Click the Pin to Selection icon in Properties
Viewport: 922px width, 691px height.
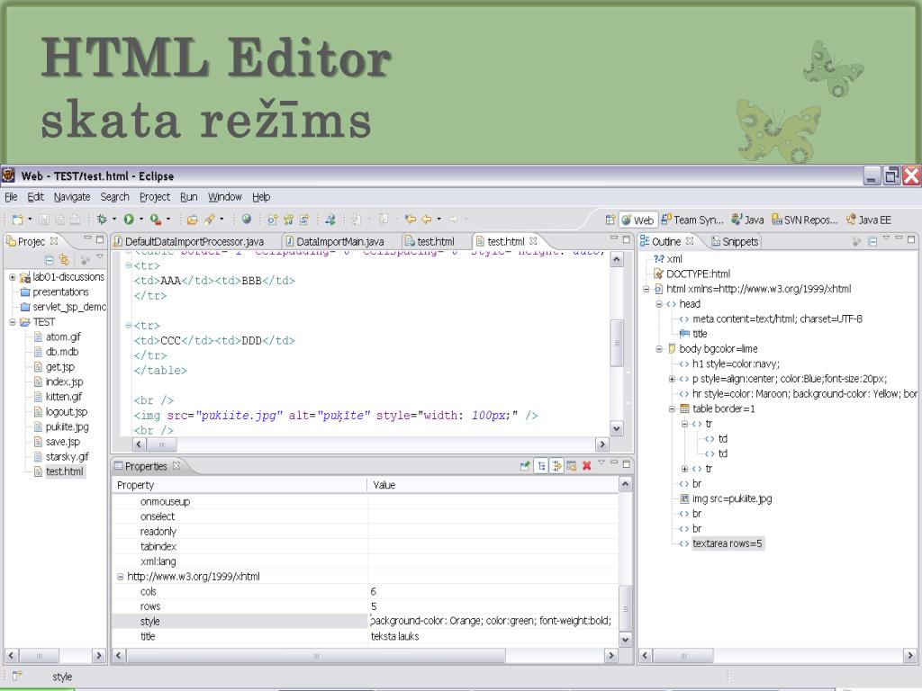(525, 466)
